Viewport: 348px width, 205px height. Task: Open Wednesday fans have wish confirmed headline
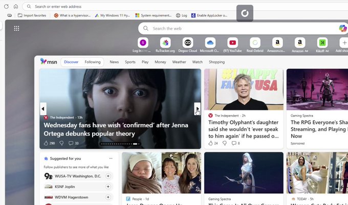pos(116,129)
